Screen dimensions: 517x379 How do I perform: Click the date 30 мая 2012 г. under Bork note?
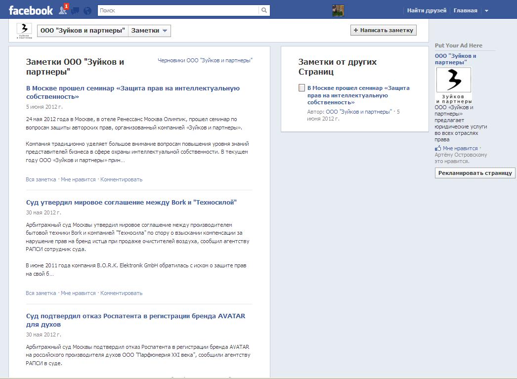tap(43, 212)
